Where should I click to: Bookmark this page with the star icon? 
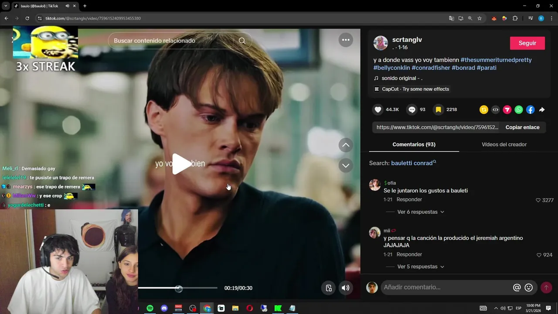pos(480,18)
